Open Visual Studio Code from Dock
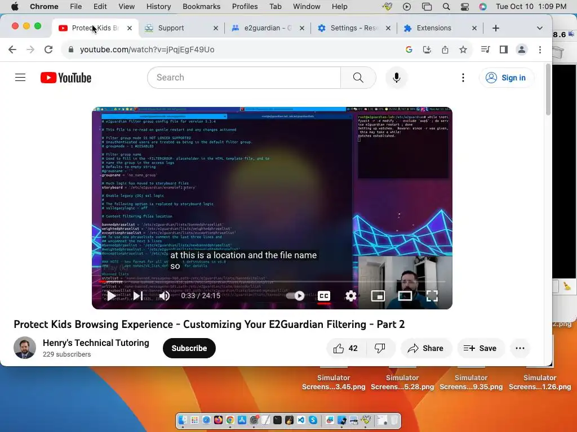Image resolution: width=577 pixels, height=432 pixels. point(301,420)
